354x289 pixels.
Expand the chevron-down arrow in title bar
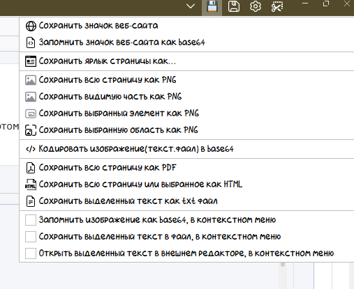coord(191,6)
